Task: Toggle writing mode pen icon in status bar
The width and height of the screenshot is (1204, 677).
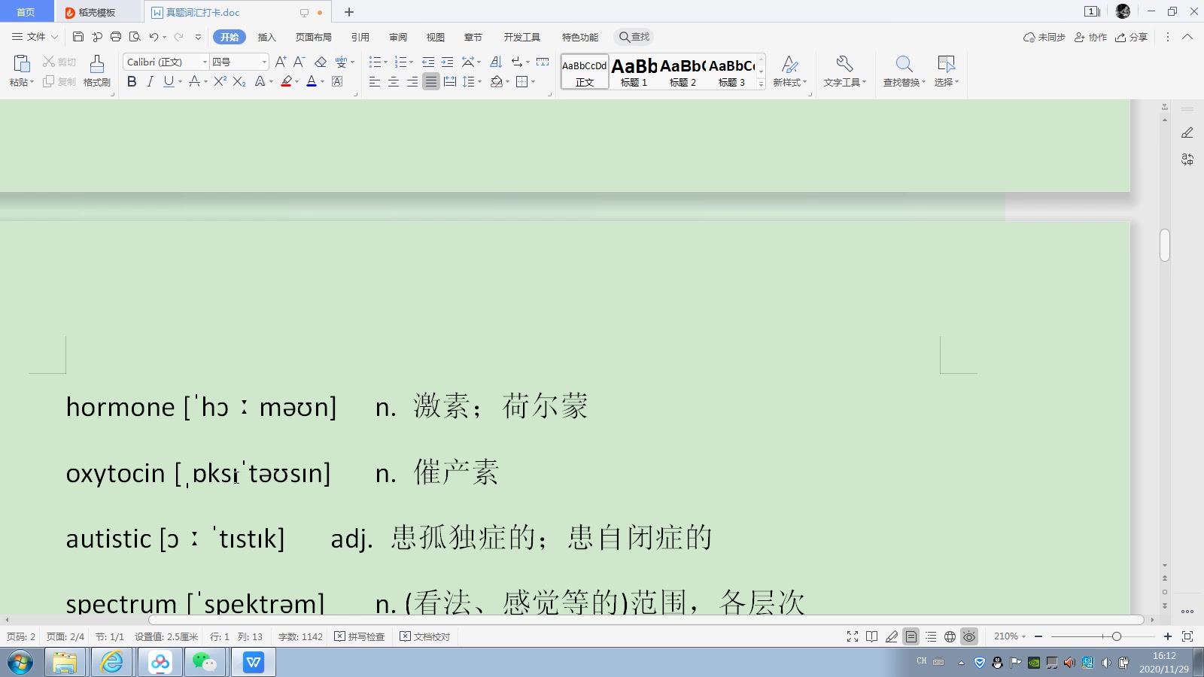Action: [892, 636]
